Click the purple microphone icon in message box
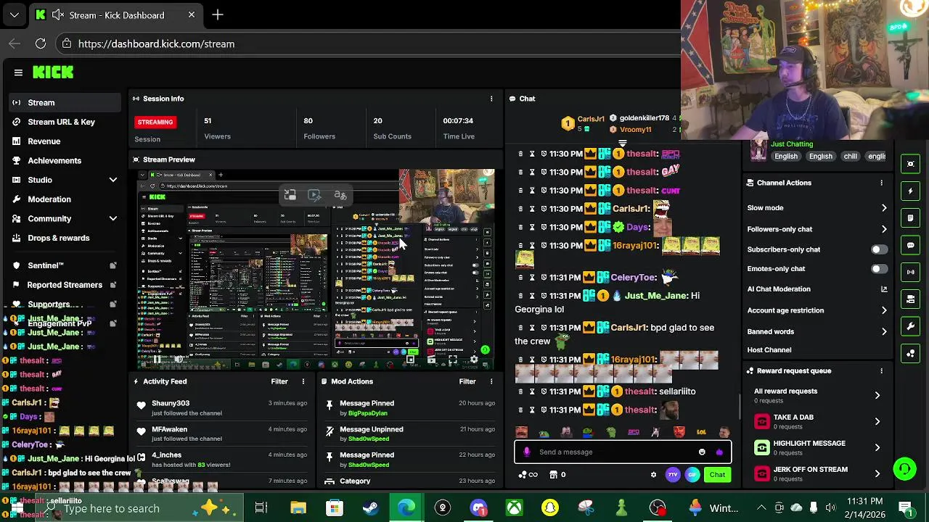The image size is (929, 522). click(x=527, y=452)
